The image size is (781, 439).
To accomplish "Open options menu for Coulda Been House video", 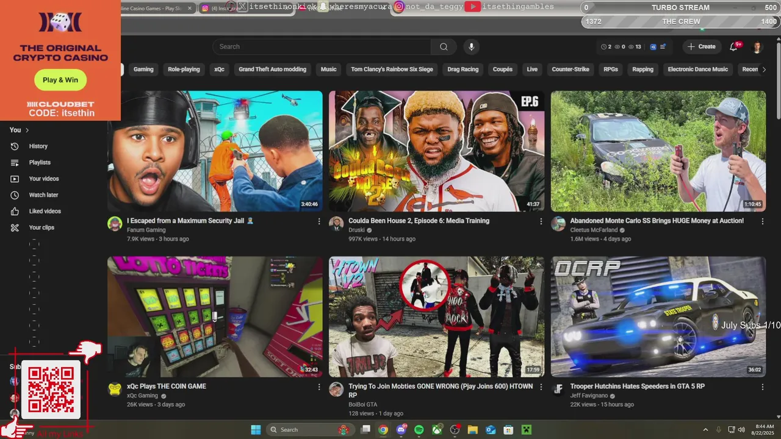I will click(x=541, y=221).
